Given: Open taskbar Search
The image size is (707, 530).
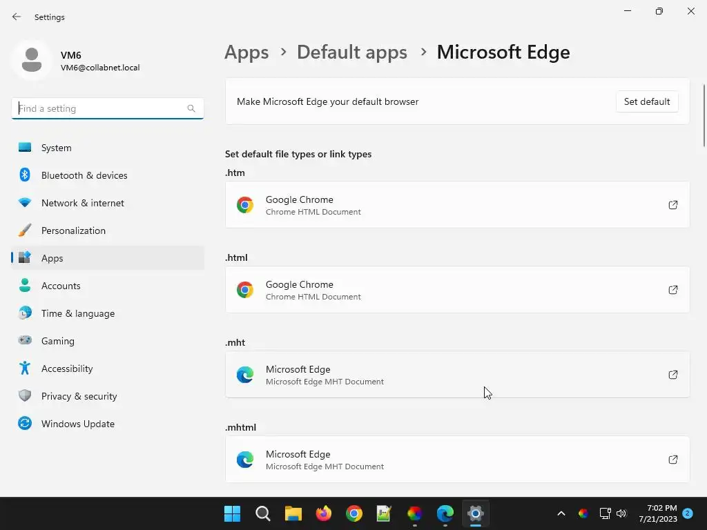Looking at the screenshot, I should [x=263, y=513].
